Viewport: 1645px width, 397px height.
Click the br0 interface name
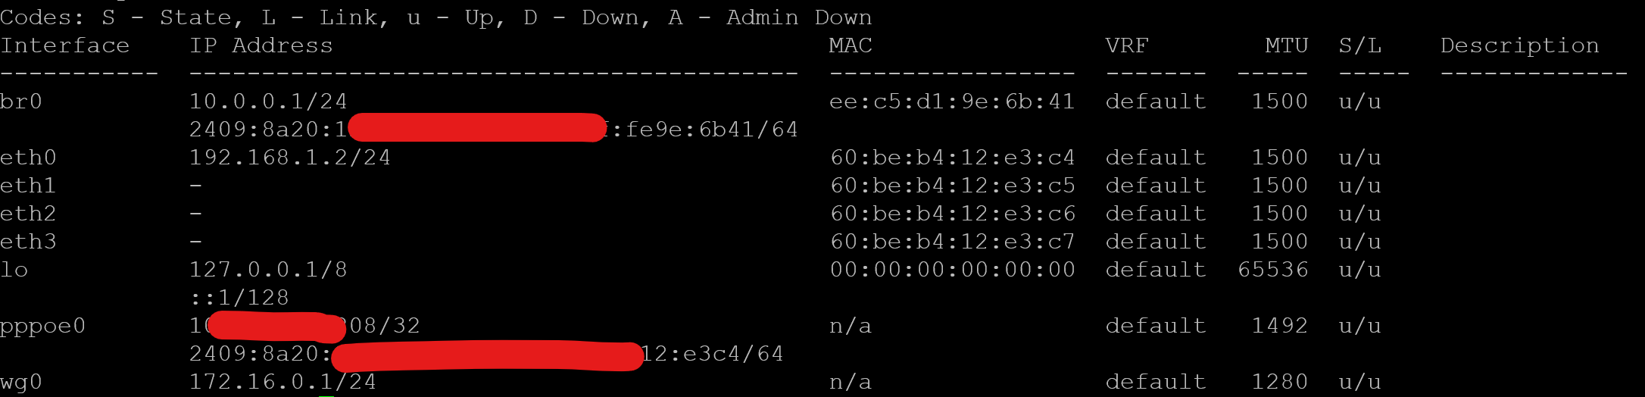click(21, 102)
